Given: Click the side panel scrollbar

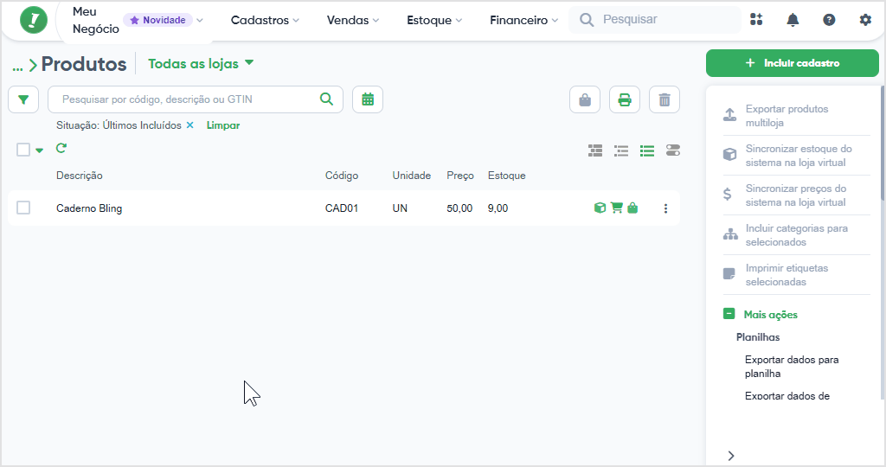Looking at the screenshot, I should pyautogui.click(x=883, y=143).
